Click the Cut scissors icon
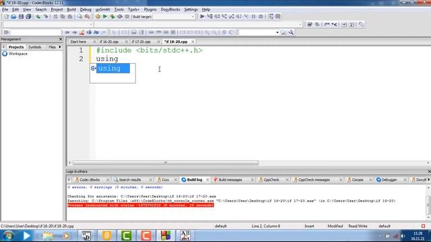The width and height of the screenshot is (431, 242). point(55,16)
